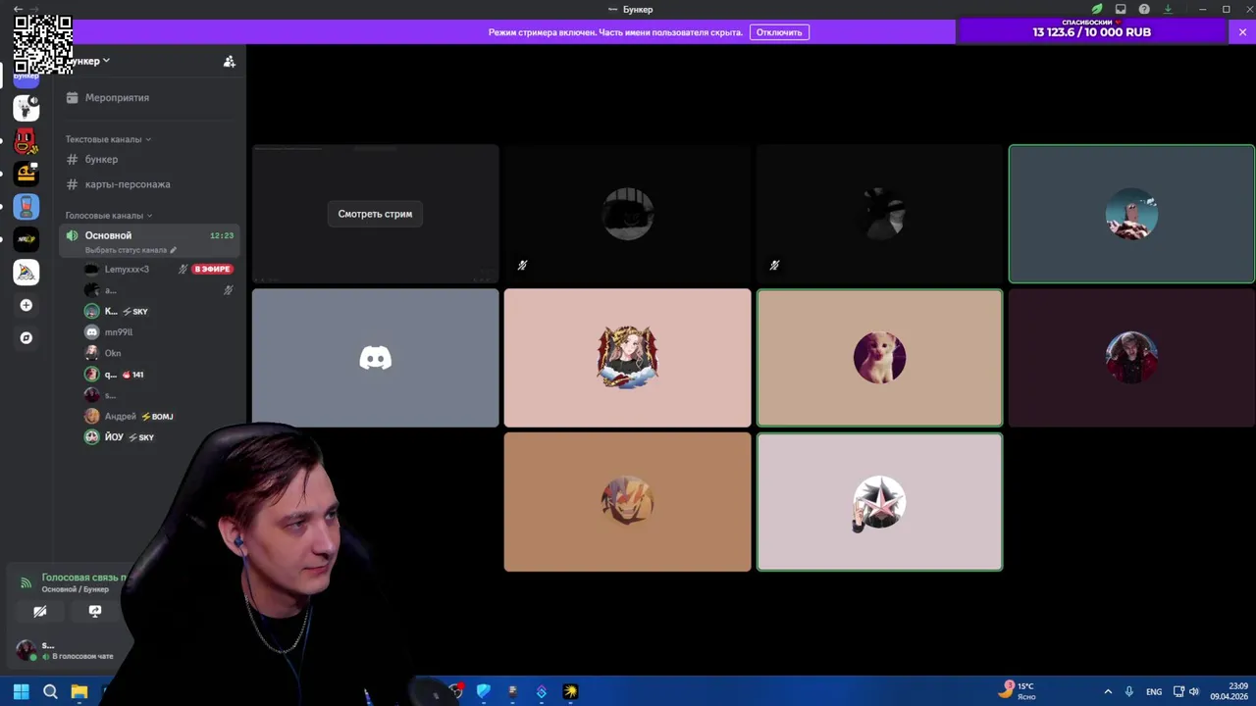The height and width of the screenshot is (706, 1256).
Task: Open File Explorer from the taskbar
Action: (x=79, y=691)
